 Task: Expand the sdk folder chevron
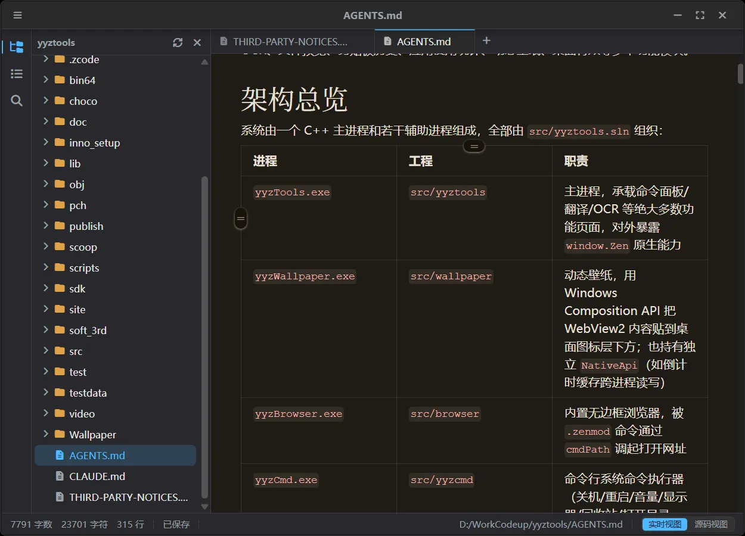46,288
